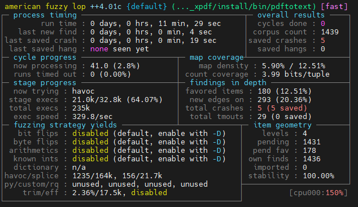Screen dimensions: 358x207
Task: Select the 'none seen yet' hang text
Action: click(119, 49)
